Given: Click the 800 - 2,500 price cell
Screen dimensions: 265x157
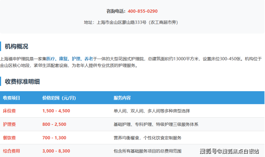Looking at the screenshot, I should point(54,124).
